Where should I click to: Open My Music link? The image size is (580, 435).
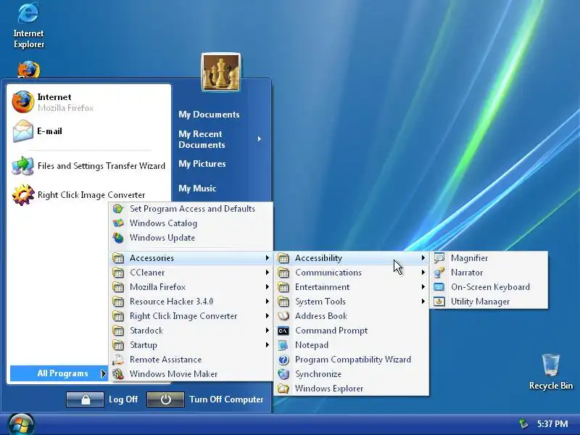tap(197, 188)
